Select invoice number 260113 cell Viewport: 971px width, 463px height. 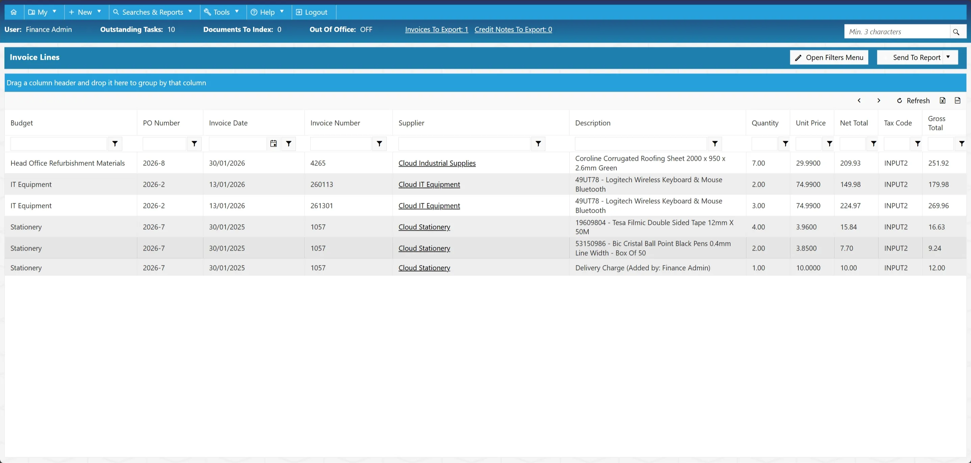pos(348,184)
